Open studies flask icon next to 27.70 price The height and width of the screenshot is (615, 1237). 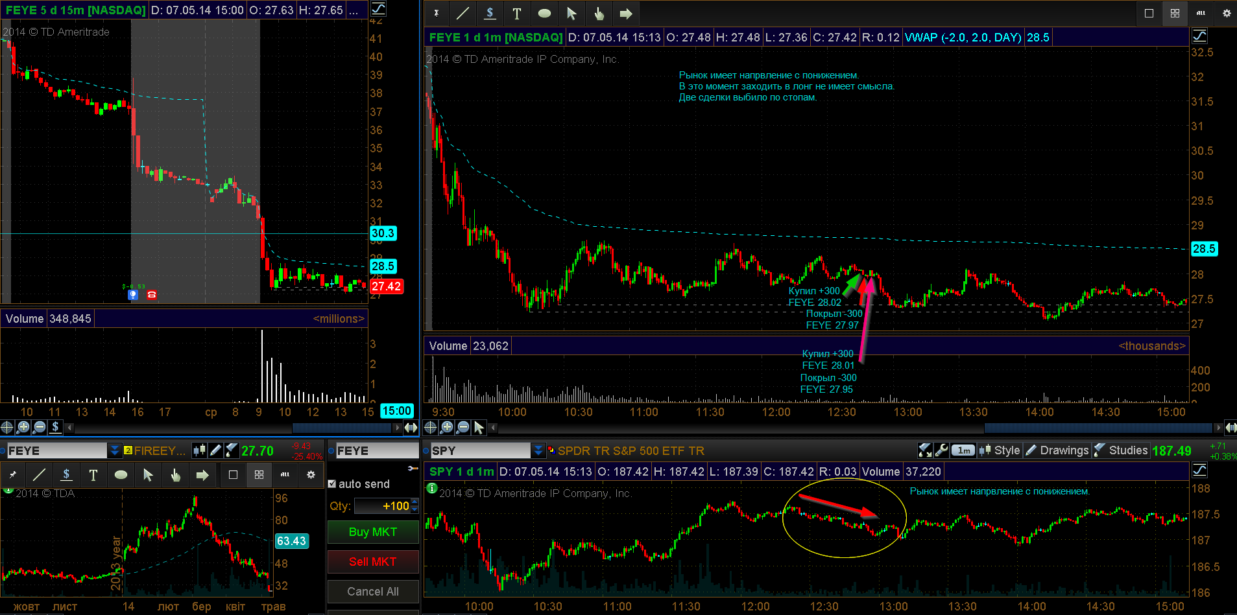tap(232, 450)
